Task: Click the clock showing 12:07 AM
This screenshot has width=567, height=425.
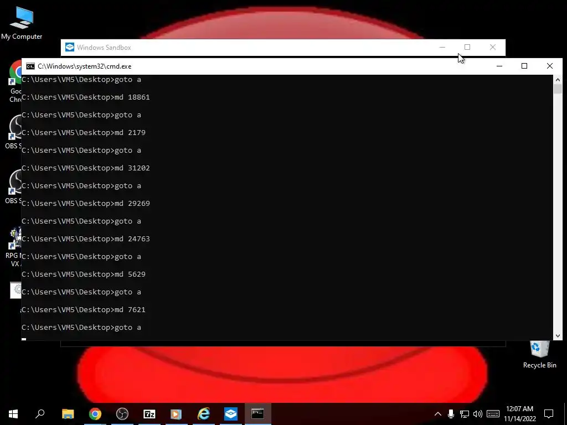Action: pos(519,409)
